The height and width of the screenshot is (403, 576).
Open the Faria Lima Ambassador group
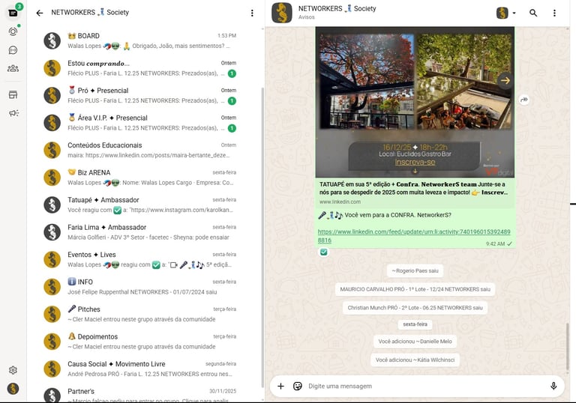(144, 232)
